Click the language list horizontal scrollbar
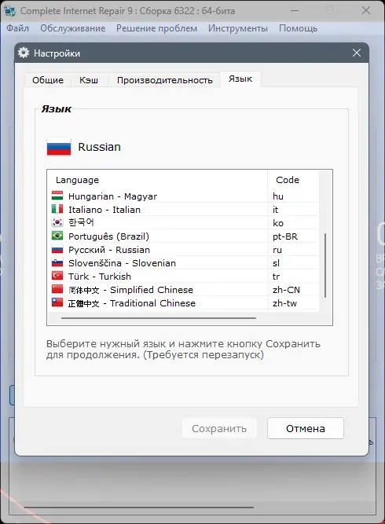 tap(159, 318)
